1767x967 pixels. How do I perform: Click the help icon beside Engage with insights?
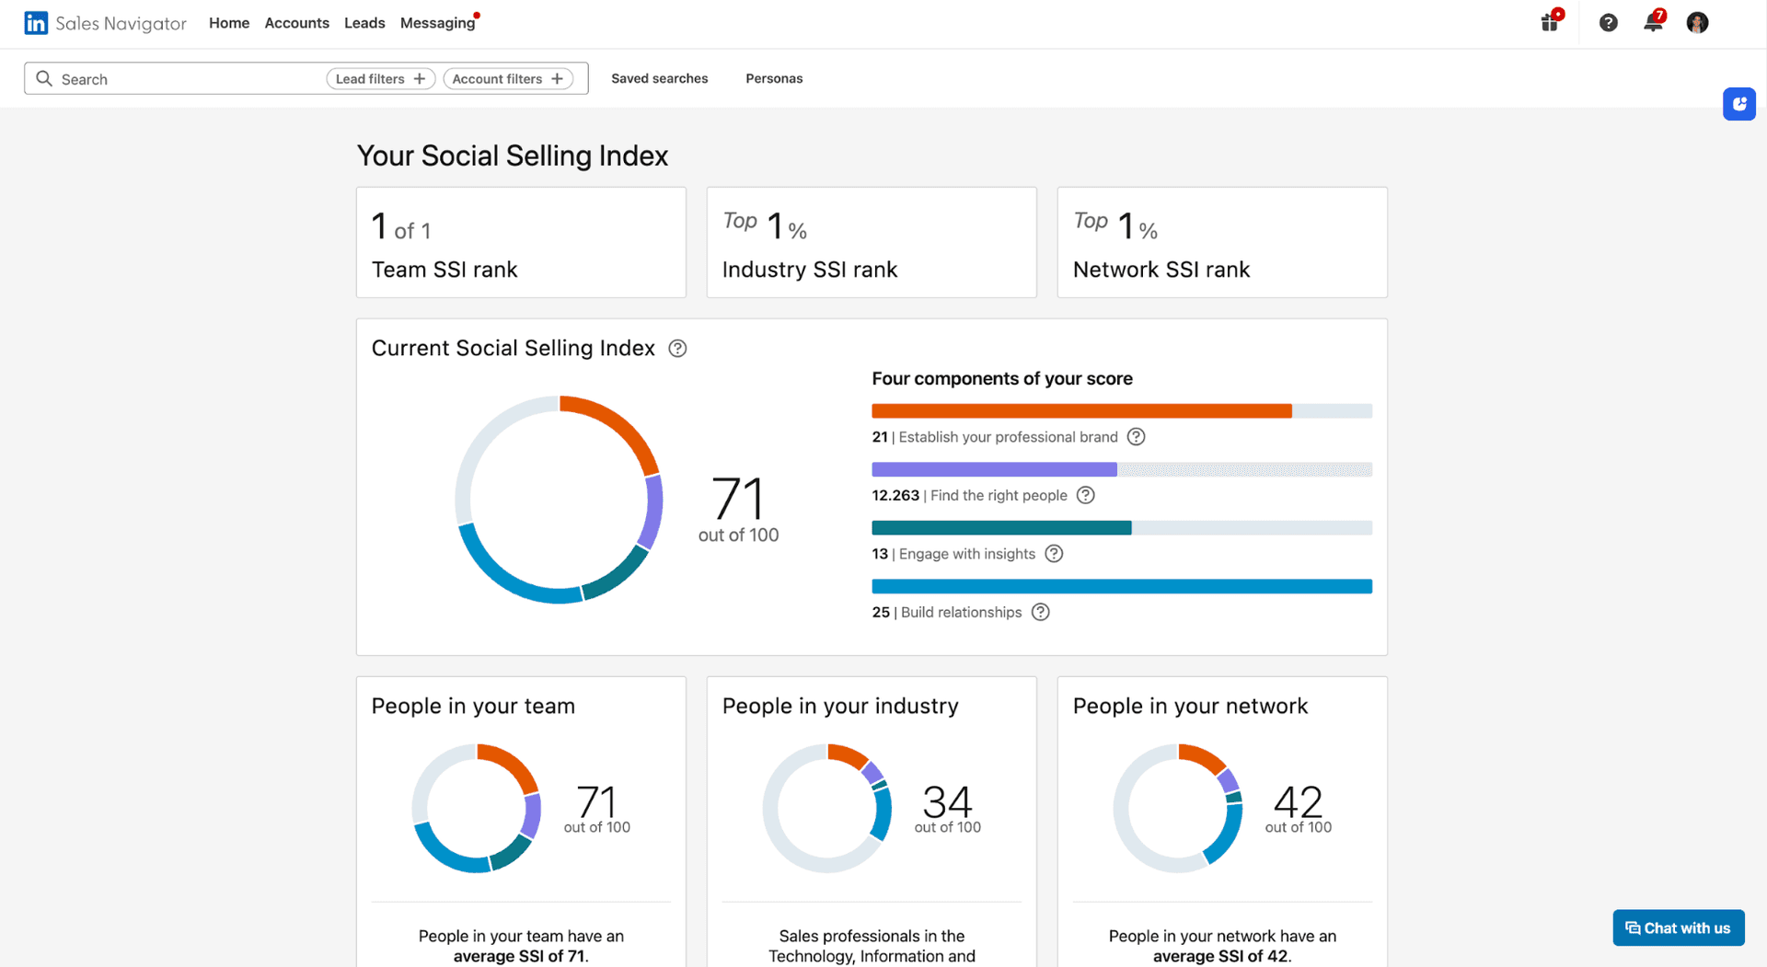point(1054,553)
